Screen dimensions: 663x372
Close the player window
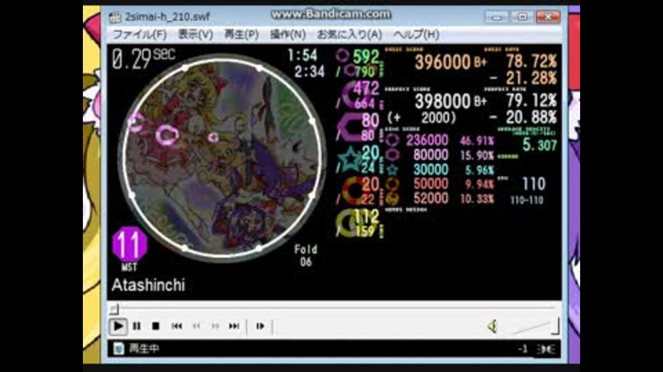click(548, 17)
